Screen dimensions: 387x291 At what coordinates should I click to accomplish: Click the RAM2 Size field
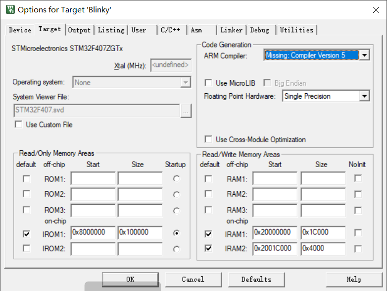(x=323, y=194)
